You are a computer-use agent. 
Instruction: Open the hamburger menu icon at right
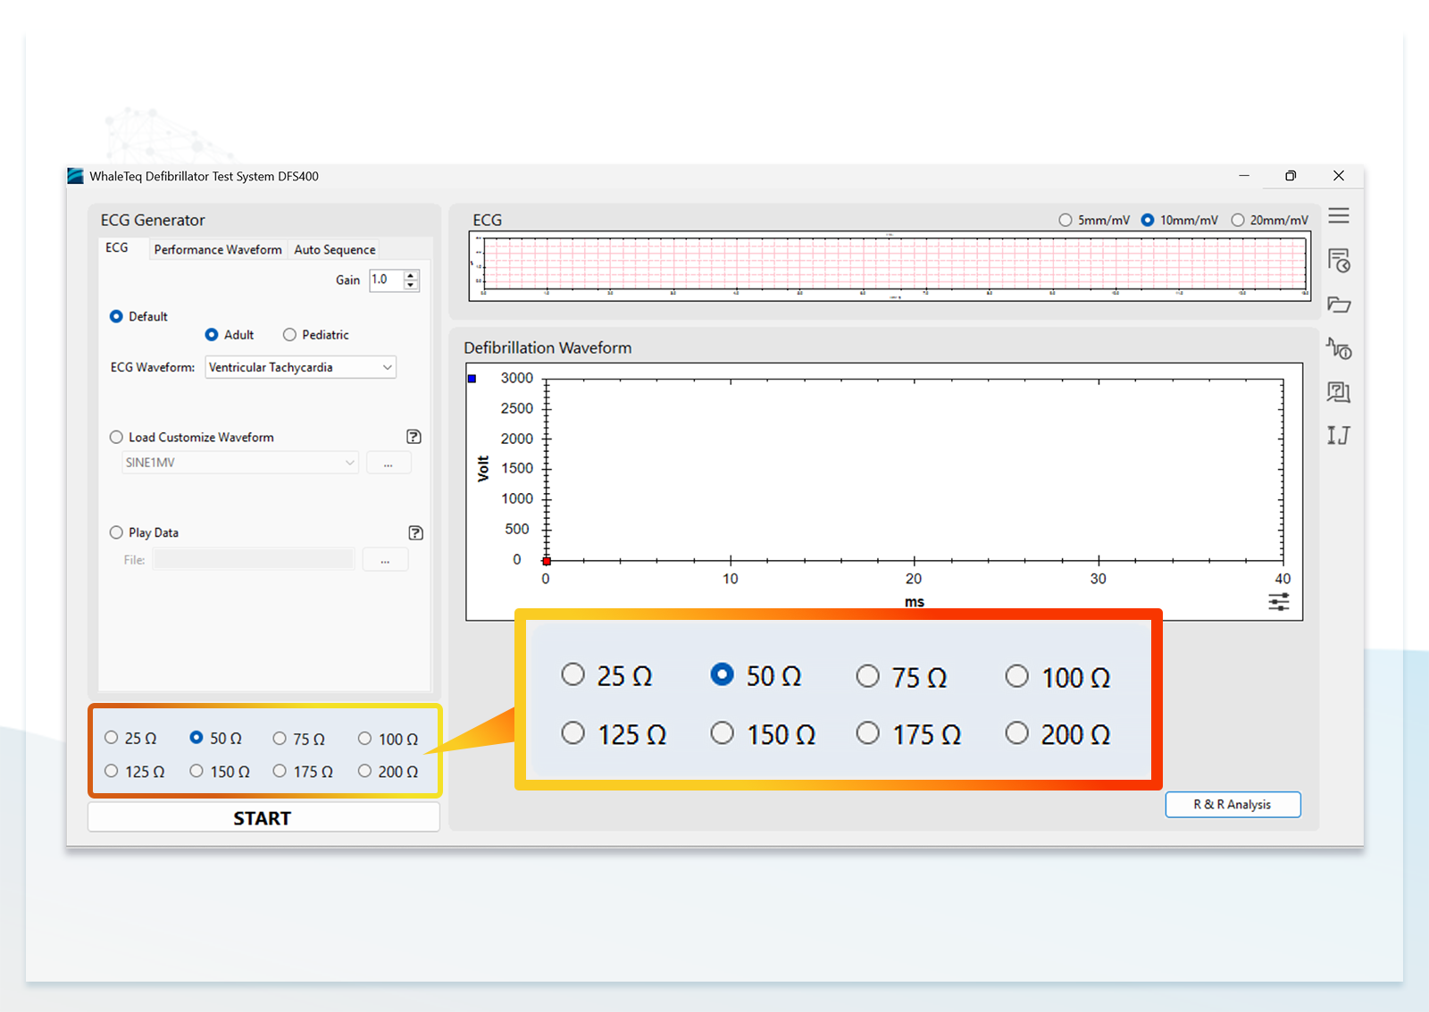click(x=1338, y=216)
